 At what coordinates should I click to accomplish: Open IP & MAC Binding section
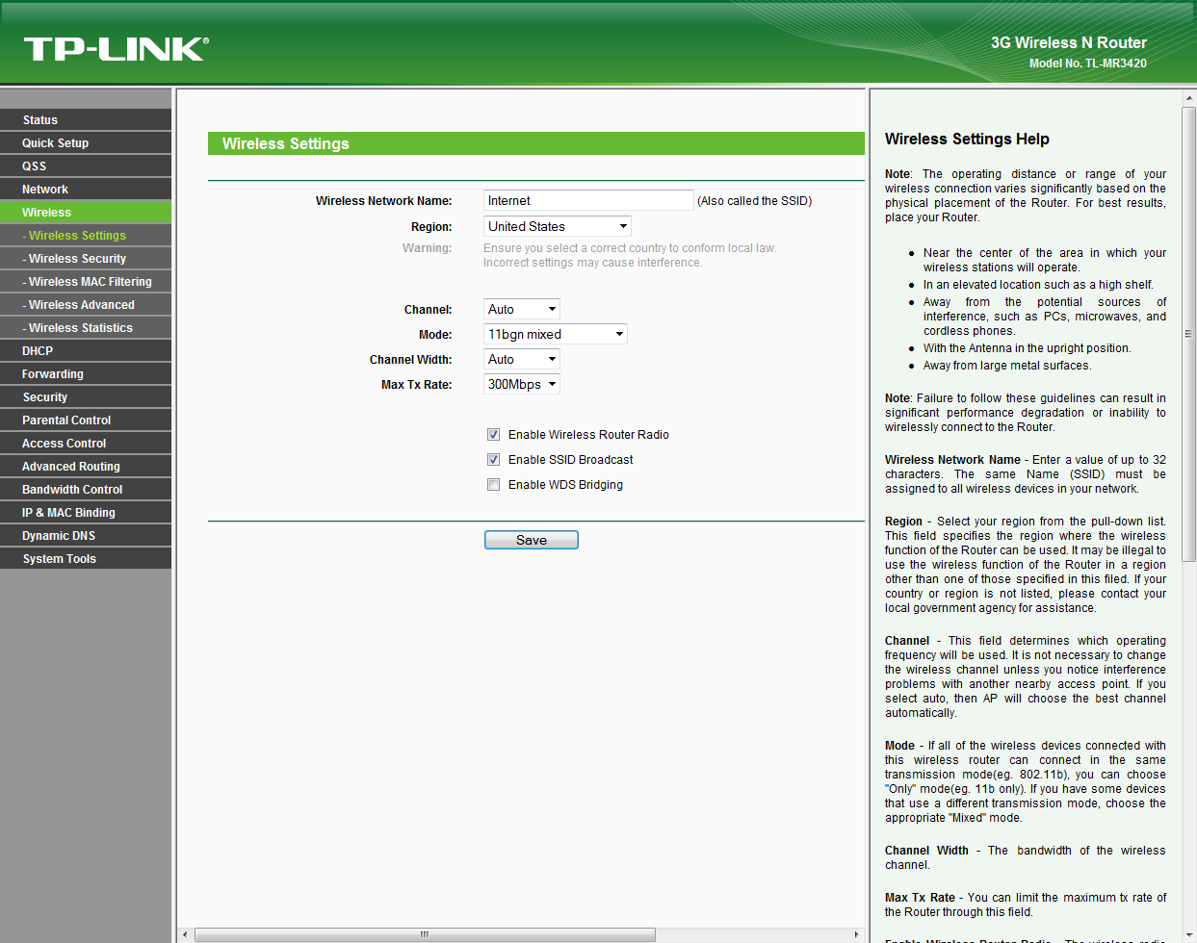[x=86, y=513]
